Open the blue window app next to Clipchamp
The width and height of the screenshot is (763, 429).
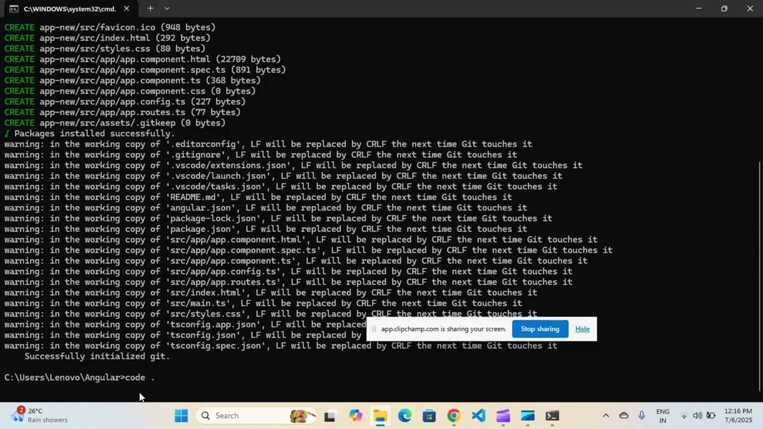click(528, 416)
